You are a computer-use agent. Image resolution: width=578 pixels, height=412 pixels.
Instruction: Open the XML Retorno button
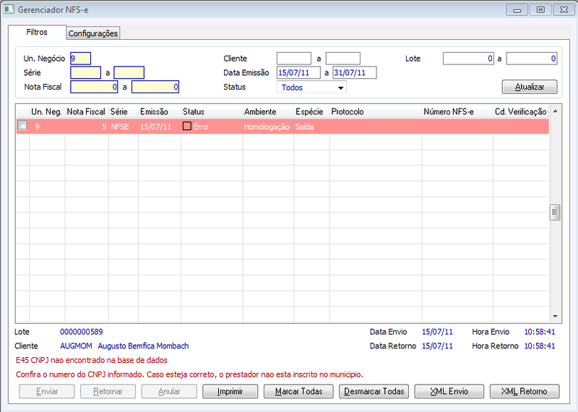click(x=525, y=391)
